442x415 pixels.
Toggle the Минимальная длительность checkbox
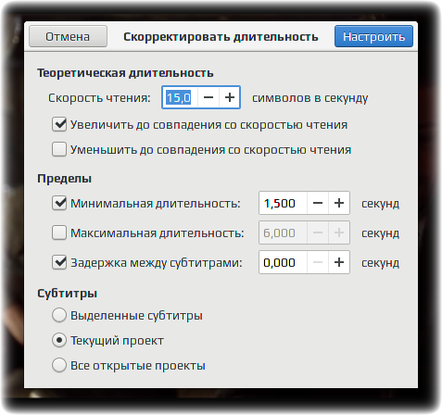[x=59, y=203]
